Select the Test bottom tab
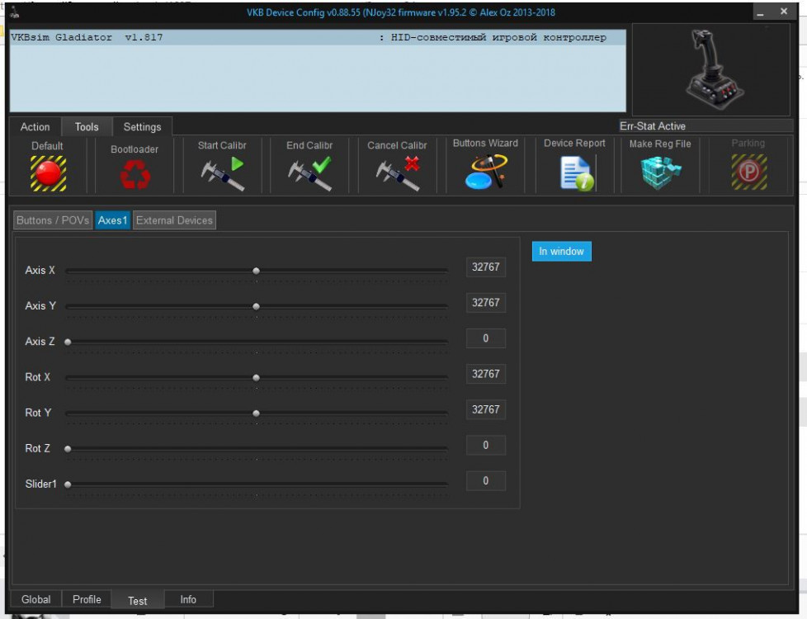 click(138, 601)
